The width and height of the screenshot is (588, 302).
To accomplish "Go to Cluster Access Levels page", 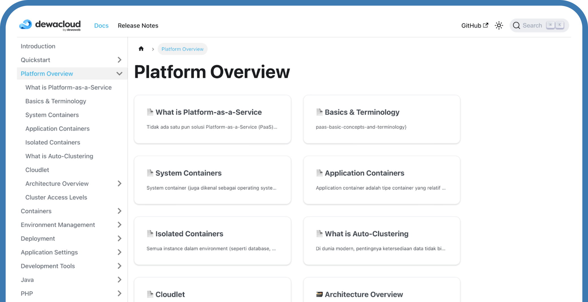I will pos(56,197).
